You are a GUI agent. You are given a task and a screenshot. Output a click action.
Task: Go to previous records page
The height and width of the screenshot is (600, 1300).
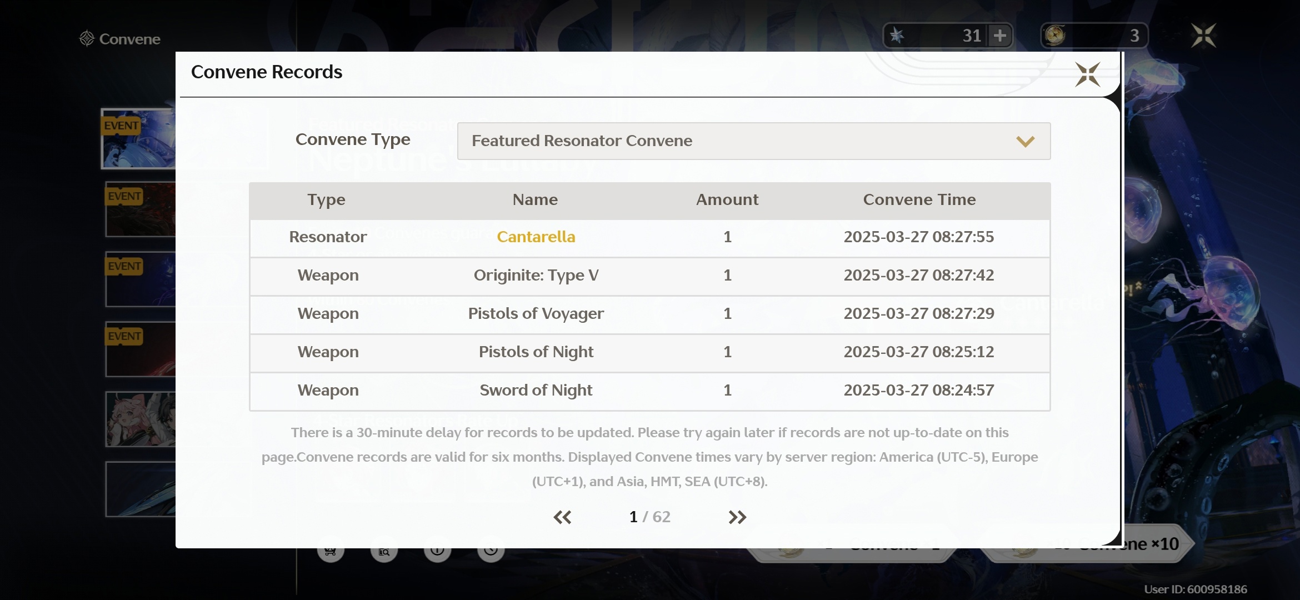562,517
